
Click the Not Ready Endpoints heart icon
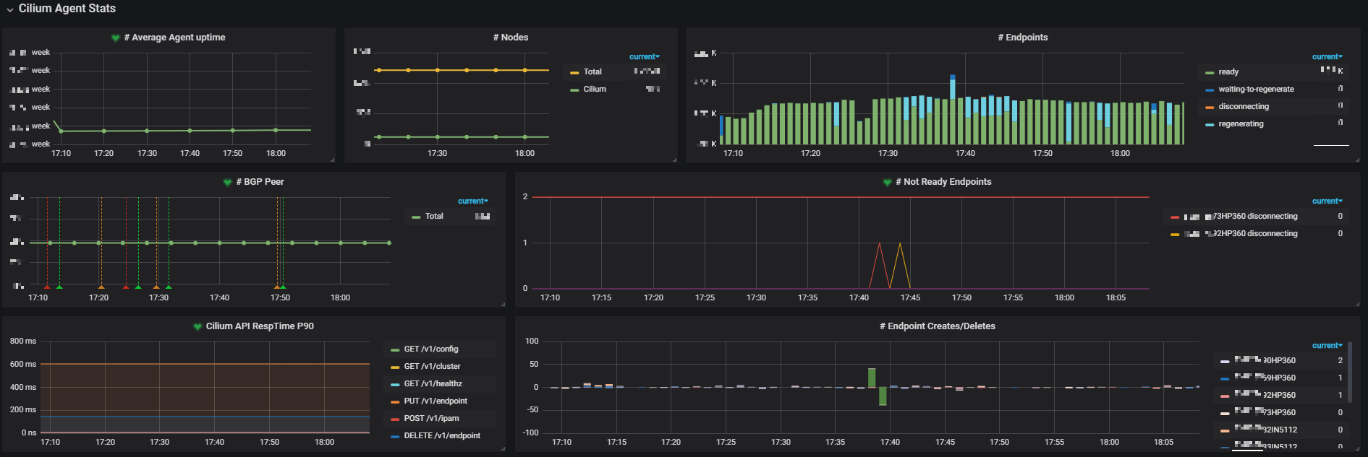pos(887,183)
